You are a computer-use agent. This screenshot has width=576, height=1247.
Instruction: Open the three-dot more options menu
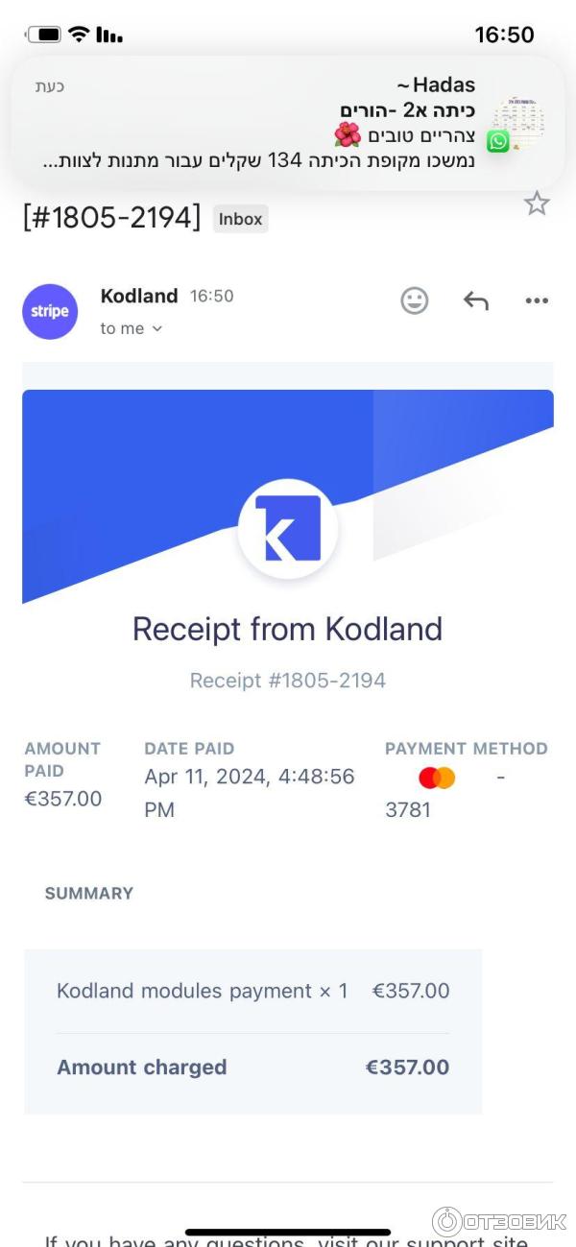536,301
